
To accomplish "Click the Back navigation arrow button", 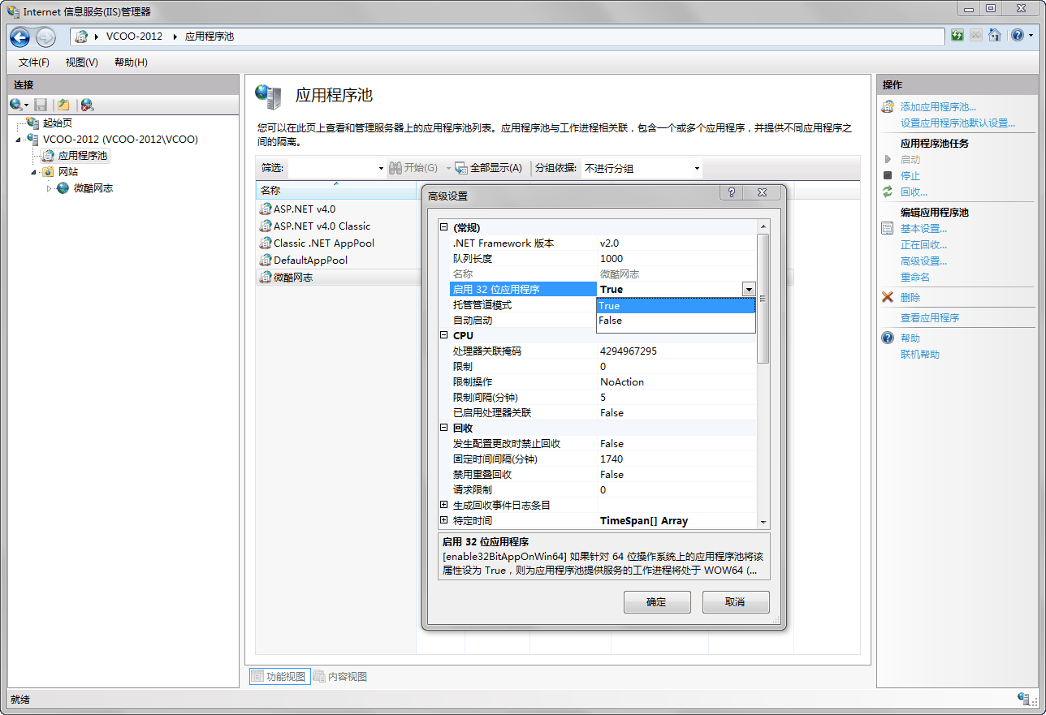I will coord(20,37).
